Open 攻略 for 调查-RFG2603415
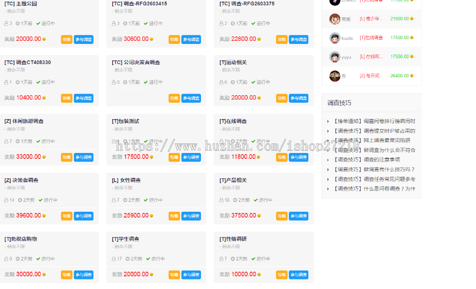Screen dimensions: 476x289 click(174, 40)
